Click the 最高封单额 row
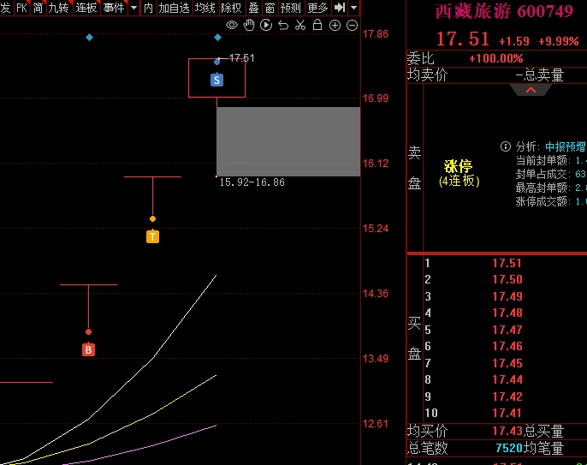 tap(551, 188)
